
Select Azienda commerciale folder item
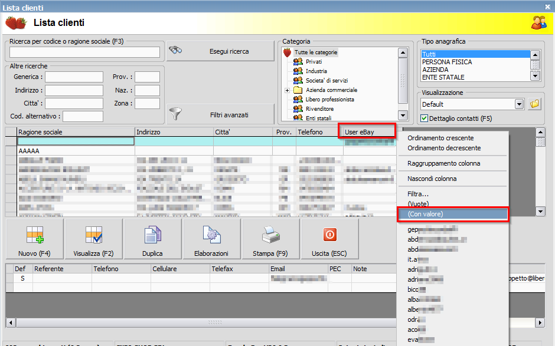point(331,90)
